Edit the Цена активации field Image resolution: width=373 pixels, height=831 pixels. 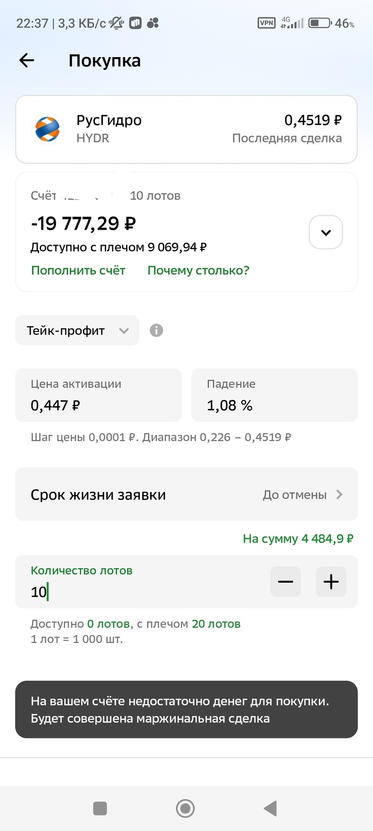(x=98, y=395)
